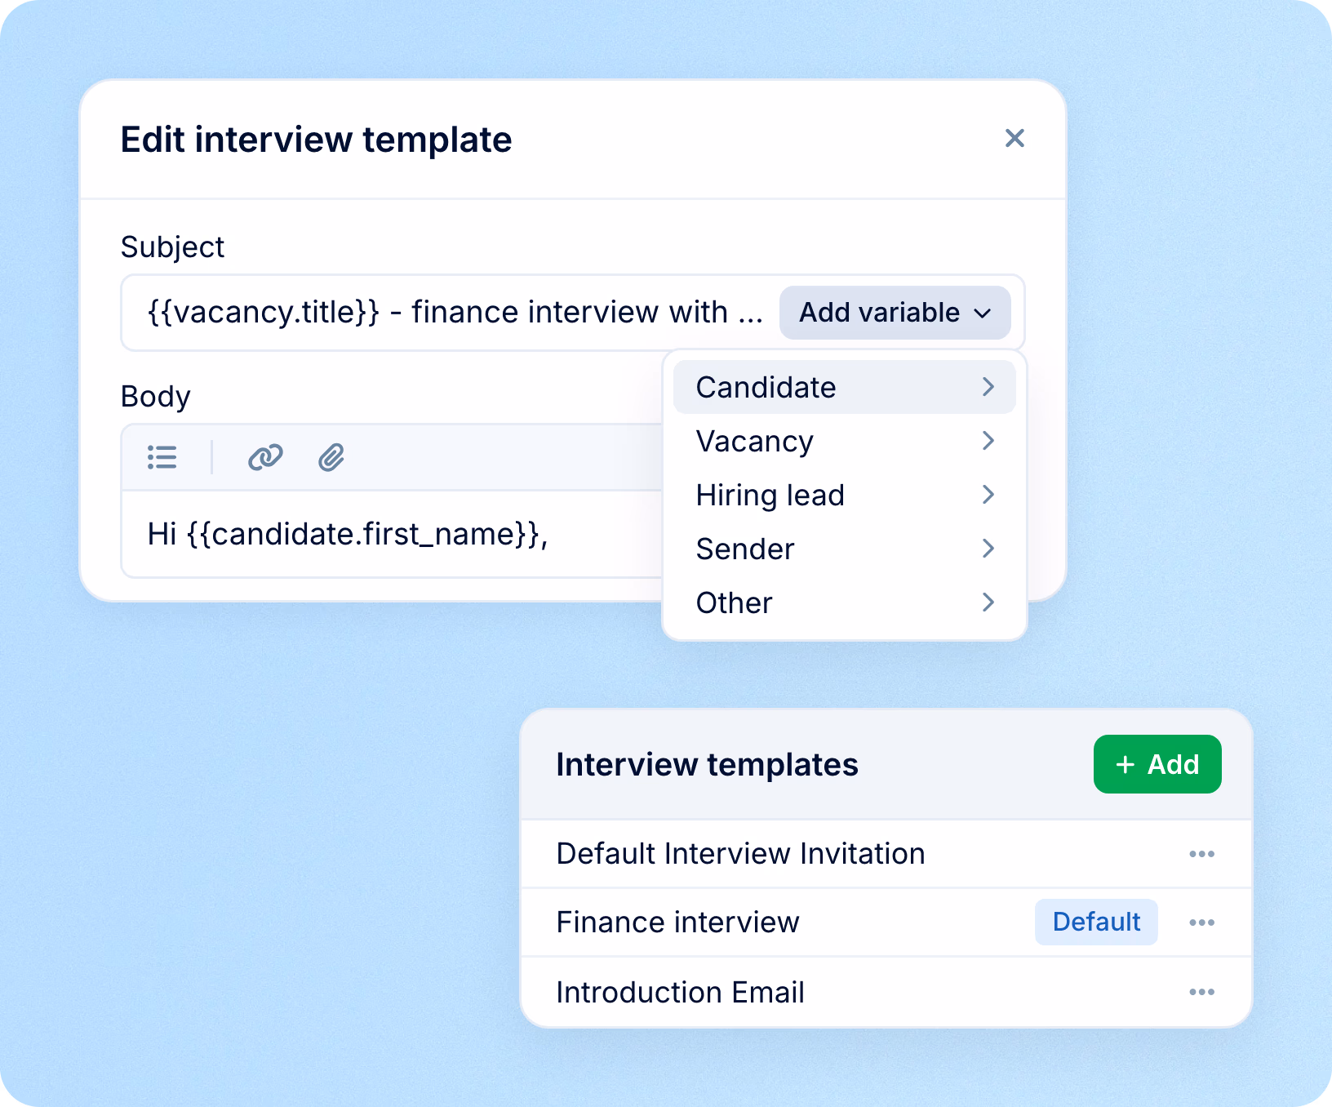
Task: Expand the Candidate variable submenu
Action: (x=844, y=387)
